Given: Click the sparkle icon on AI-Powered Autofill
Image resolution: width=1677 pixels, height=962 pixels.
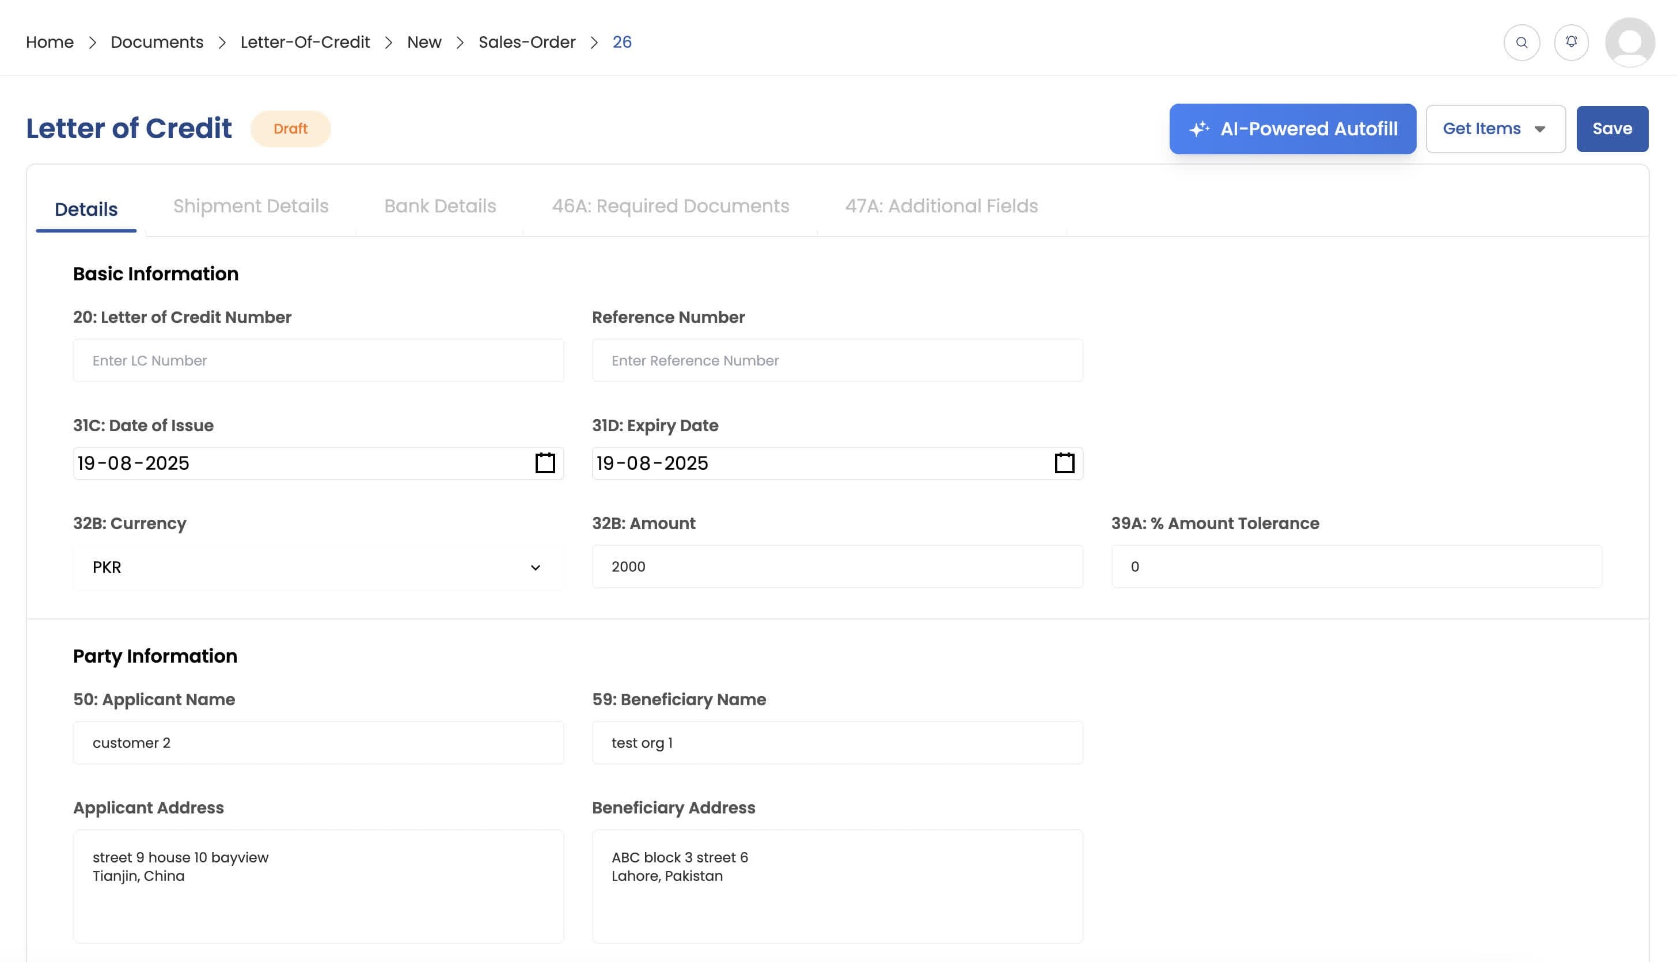Looking at the screenshot, I should [x=1200, y=128].
